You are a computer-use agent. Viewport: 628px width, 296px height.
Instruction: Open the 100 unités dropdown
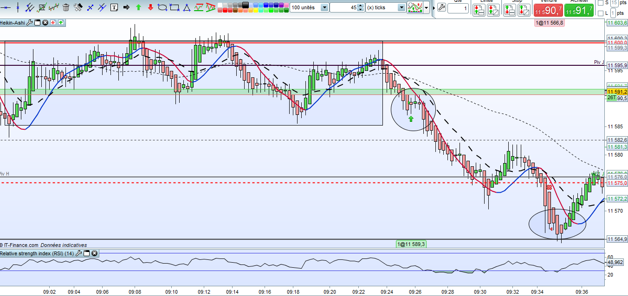click(x=324, y=7)
